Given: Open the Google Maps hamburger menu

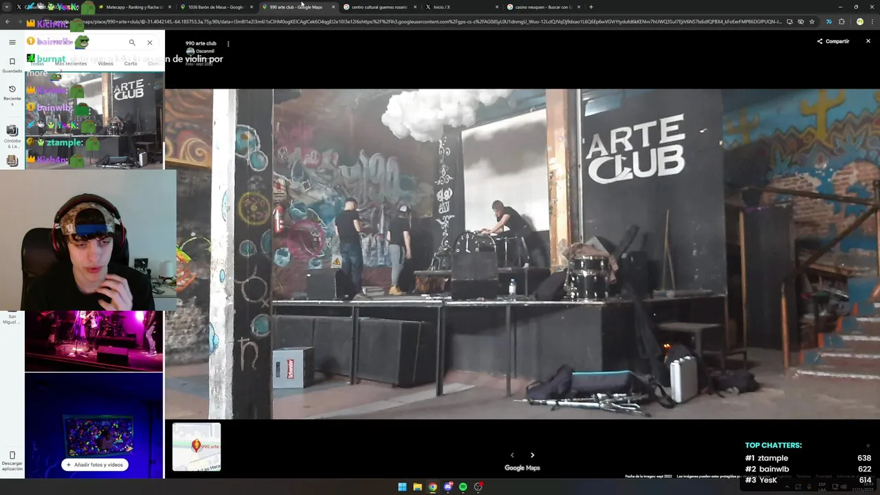Looking at the screenshot, I should click(12, 42).
